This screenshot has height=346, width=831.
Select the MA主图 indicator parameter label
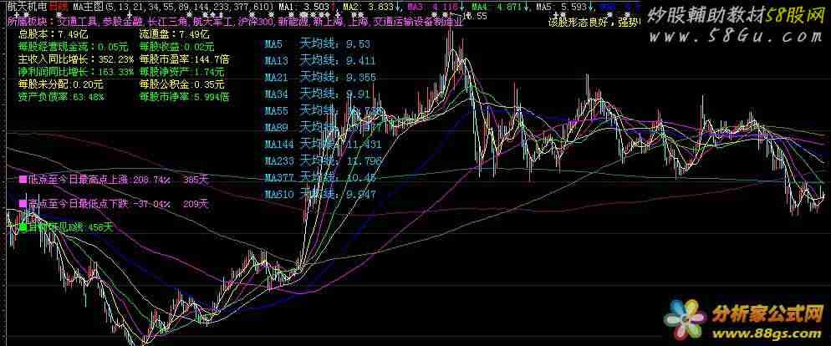(x=172, y=7)
